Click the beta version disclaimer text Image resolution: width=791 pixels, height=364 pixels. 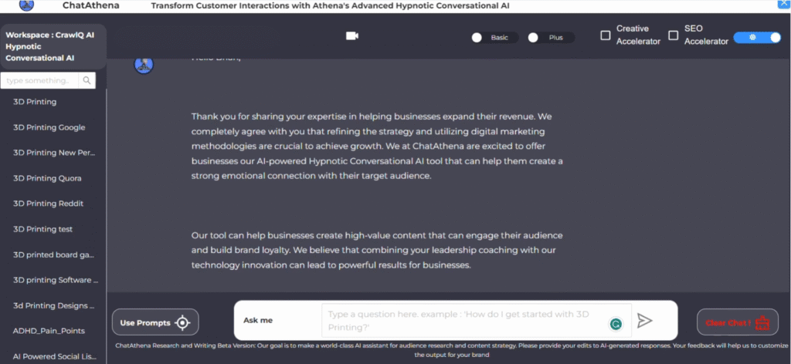451,350
